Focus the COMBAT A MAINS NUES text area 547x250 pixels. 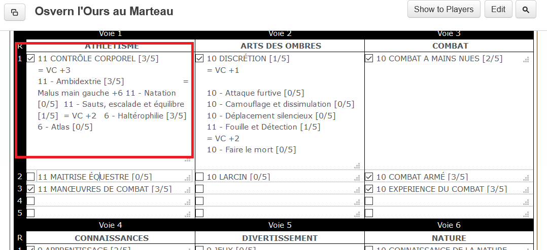(447, 101)
